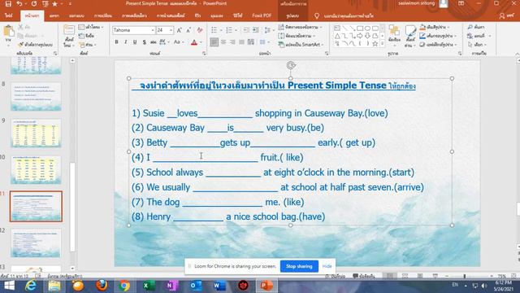This screenshot has height=293, width=520.
Task: Insert a New Slide
Action: coord(68,36)
